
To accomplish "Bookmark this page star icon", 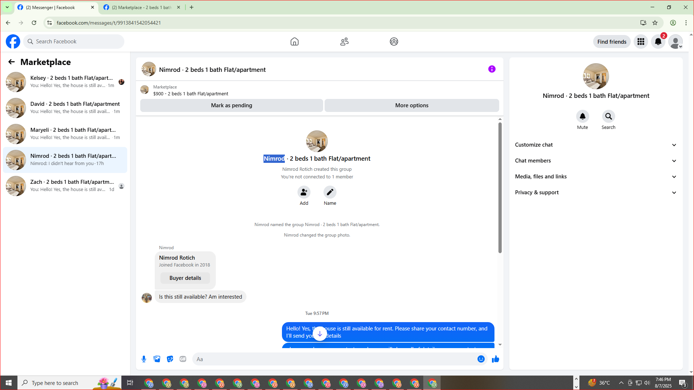I will 655,23.
